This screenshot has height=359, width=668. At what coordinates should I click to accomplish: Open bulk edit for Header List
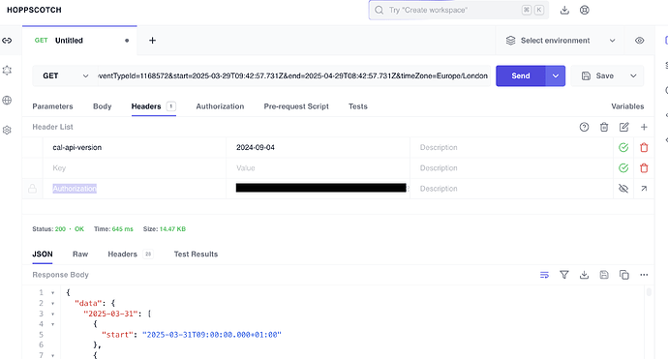pyautogui.click(x=623, y=127)
